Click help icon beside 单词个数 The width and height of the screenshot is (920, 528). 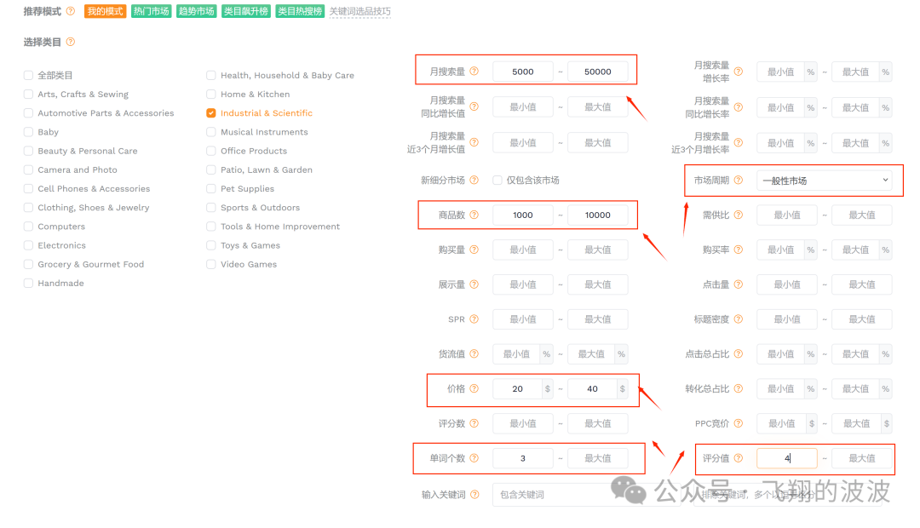(474, 458)
